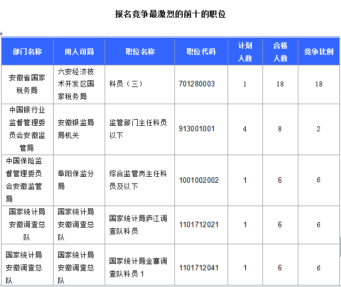Viewport: 341px width, 287px height.
Task: Select the 科员（三） position name cell
Action: pos(126,84)
